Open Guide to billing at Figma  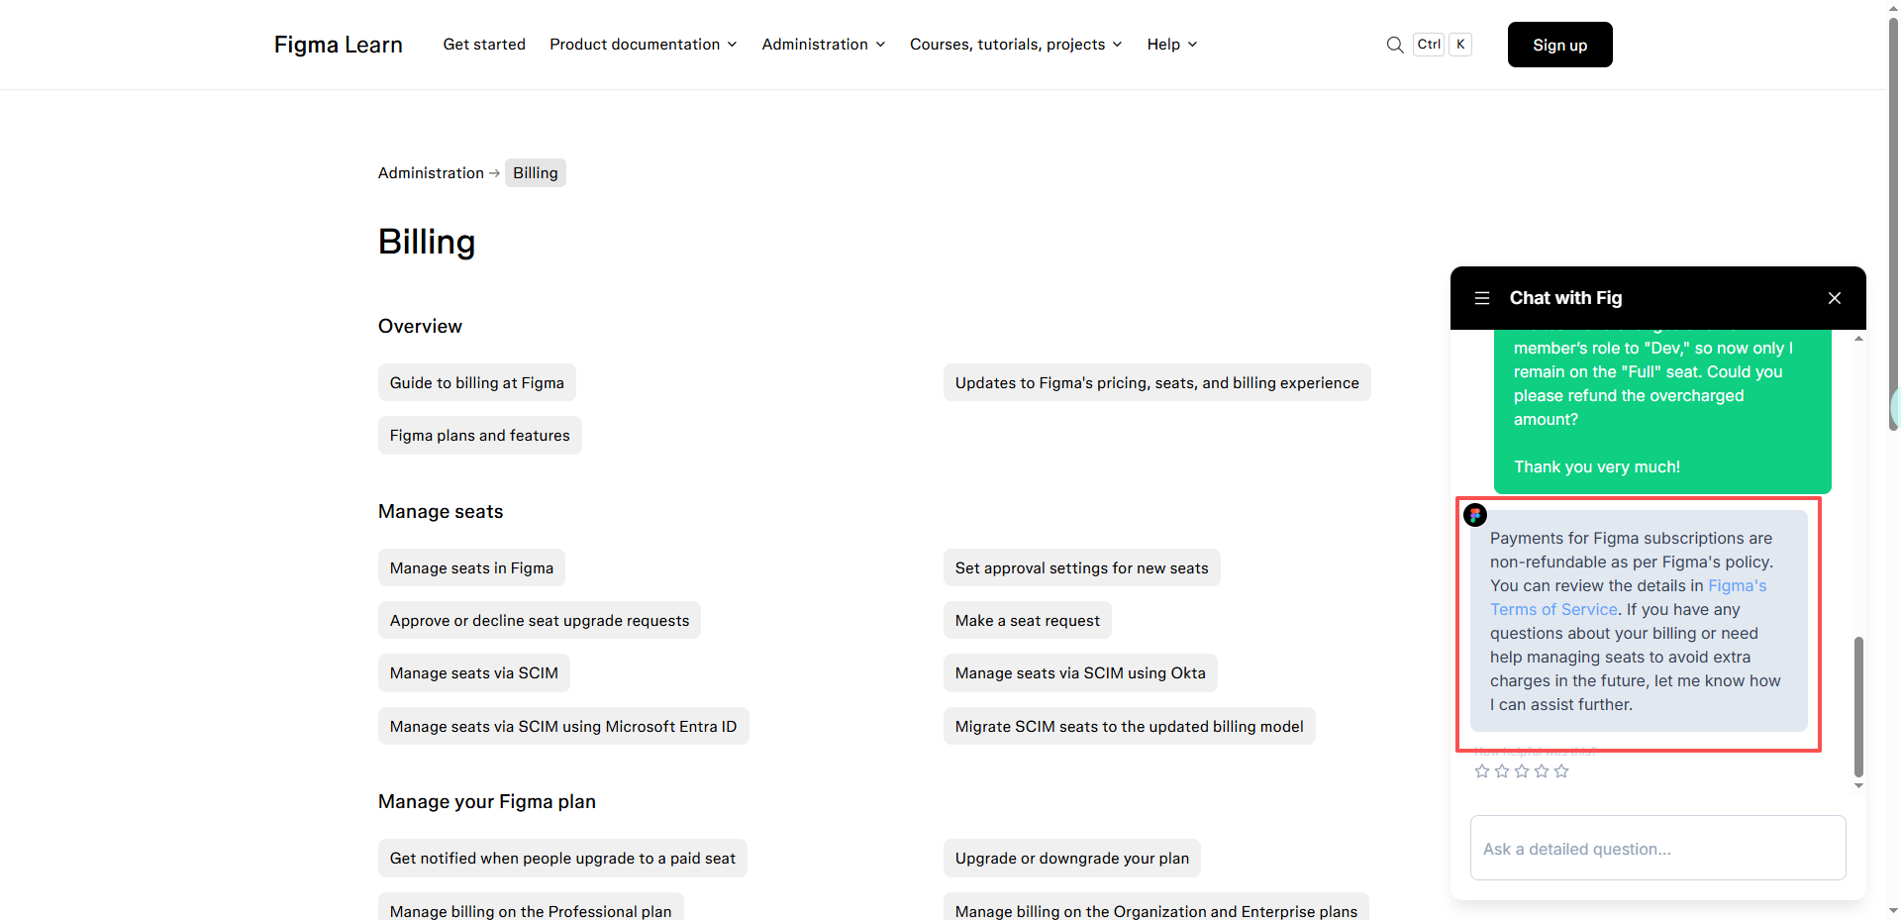(477, 383)
